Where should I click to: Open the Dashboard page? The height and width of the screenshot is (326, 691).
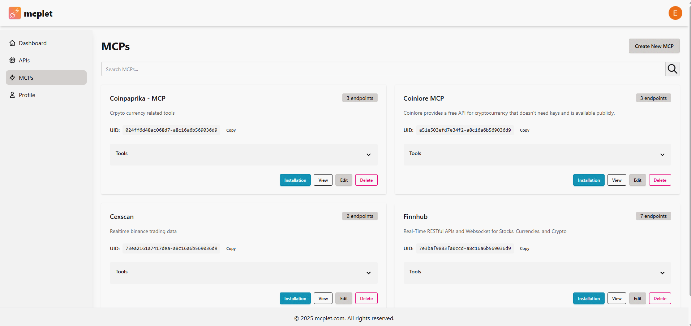[46, 43]
